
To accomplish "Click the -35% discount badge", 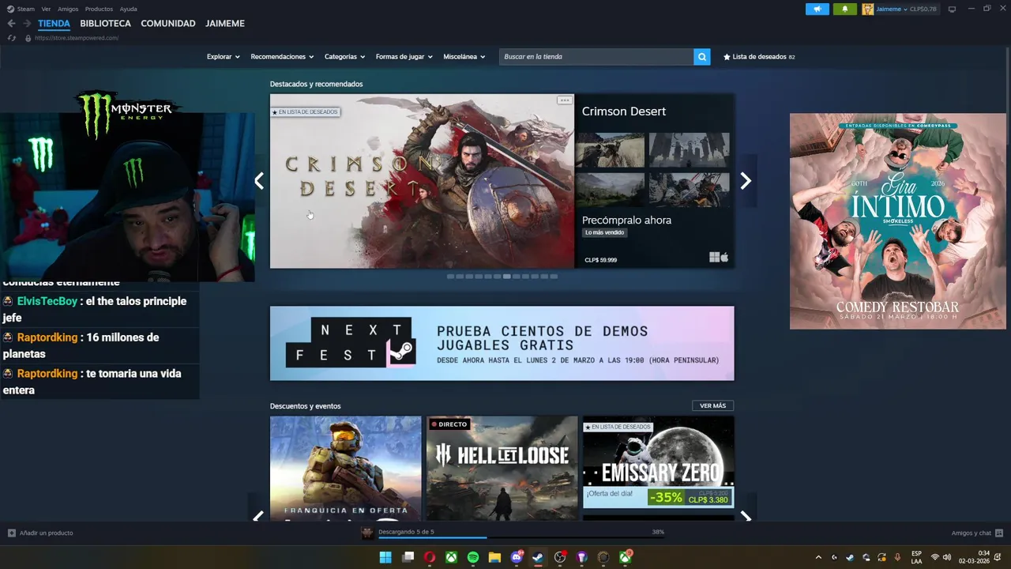I will [x=667, y=497].
